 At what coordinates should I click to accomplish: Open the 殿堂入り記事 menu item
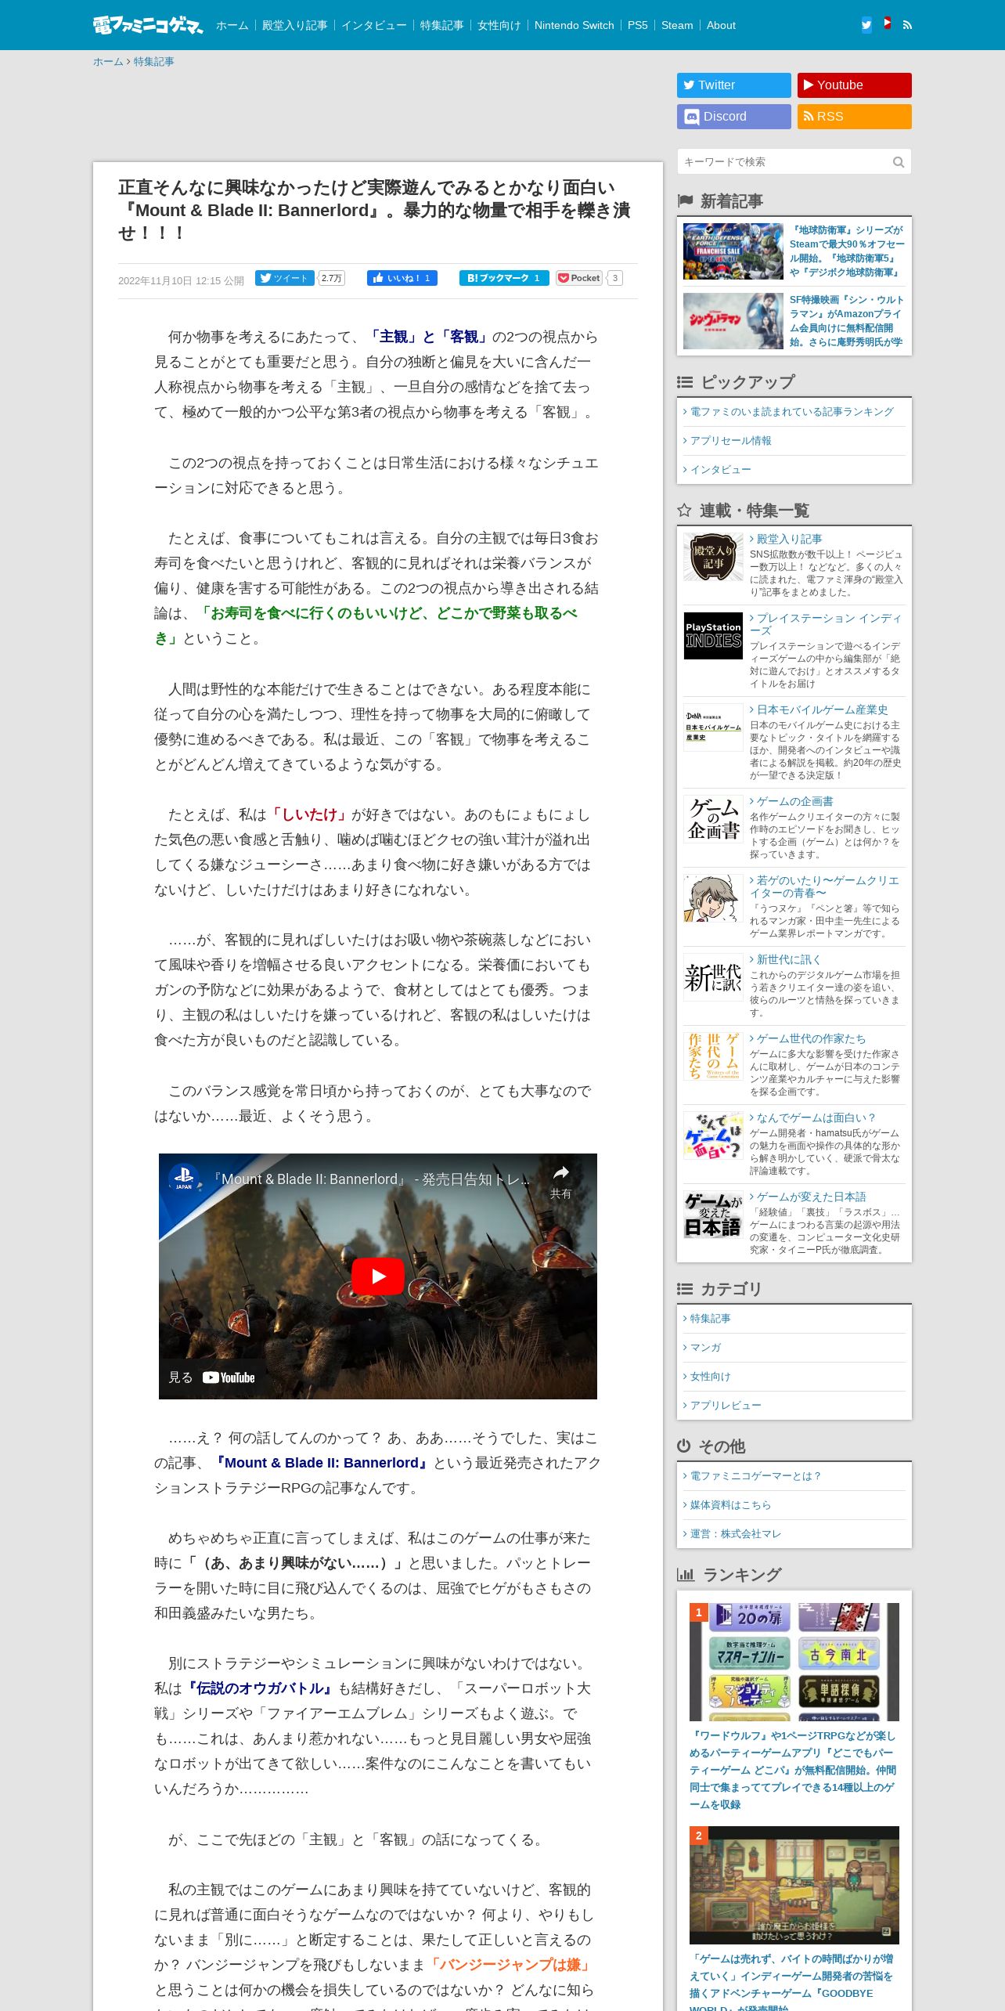pyautogui.click(x=294, y=25)
